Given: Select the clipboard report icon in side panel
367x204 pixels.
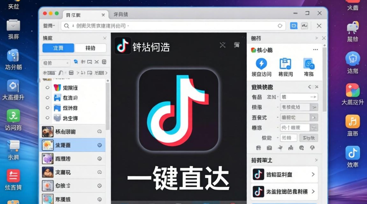Looking at the screenshot, I should point(286,63).
